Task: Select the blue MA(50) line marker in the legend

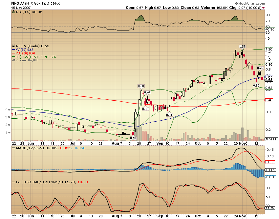Action: [x=14, y=49]
